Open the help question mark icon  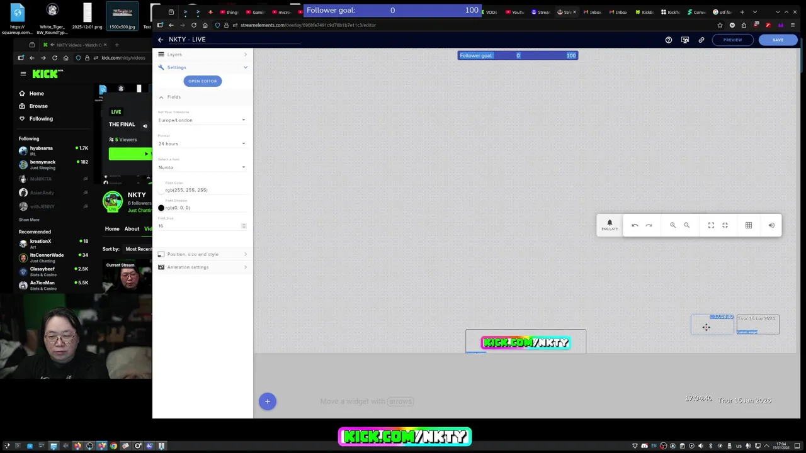coord(669,40)
